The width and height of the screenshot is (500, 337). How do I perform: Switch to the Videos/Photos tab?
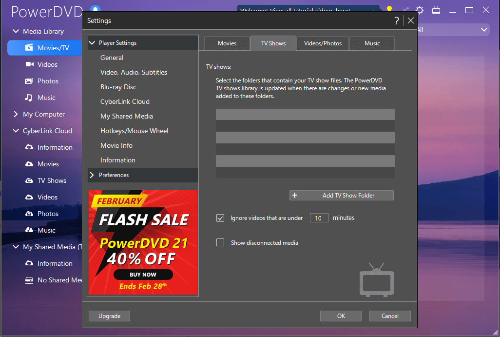pyautogui.click(x=323, y=43)
